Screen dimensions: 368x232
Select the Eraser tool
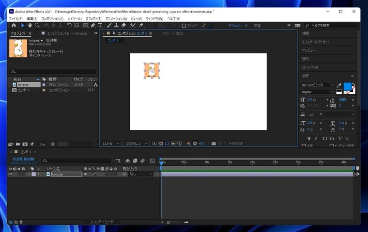click(x=123, y=25)
